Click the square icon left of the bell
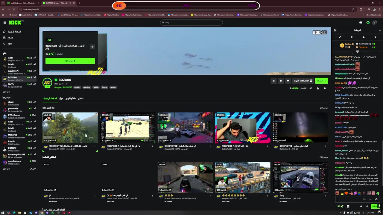 tap(273, 81)
